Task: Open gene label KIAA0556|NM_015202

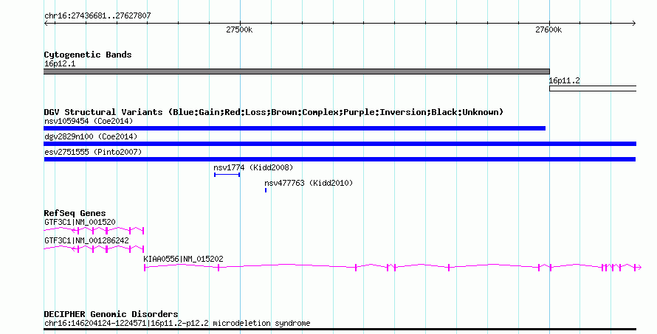Action: [184, 259]
